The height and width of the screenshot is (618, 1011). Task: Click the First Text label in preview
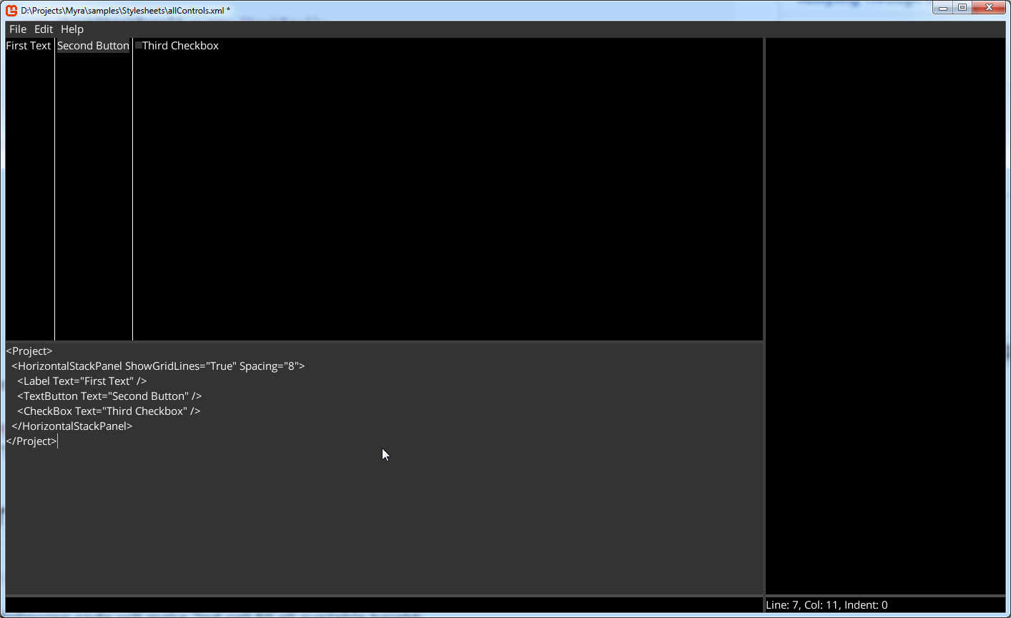click(29, 46)
